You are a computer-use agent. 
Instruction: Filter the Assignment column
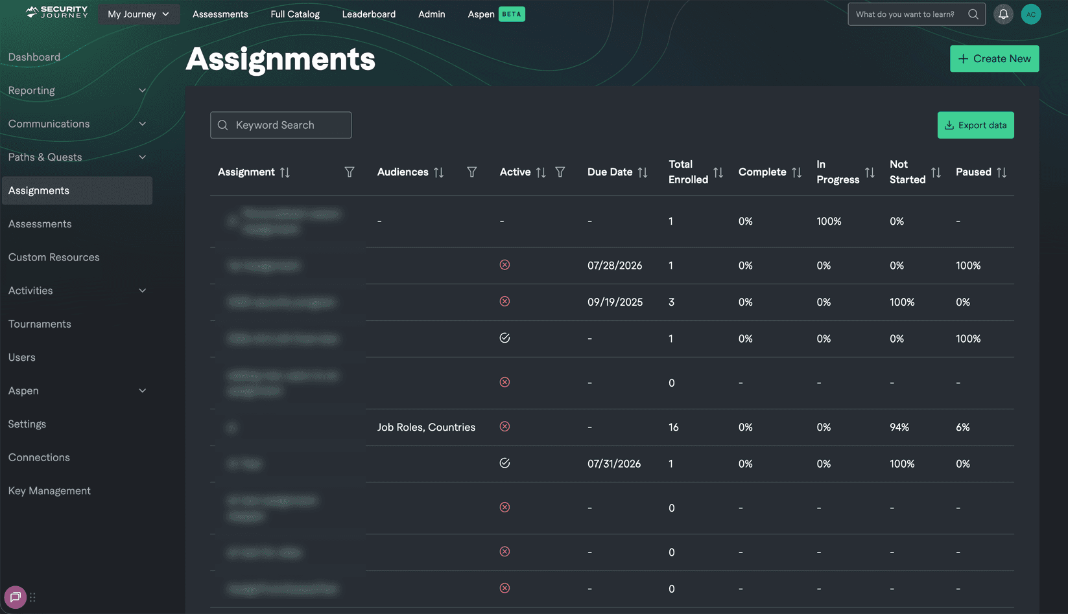click(x=350, y=172)
